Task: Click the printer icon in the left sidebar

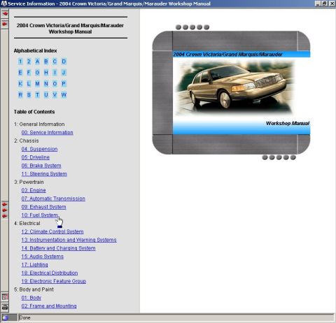Action: coord(5,307)
